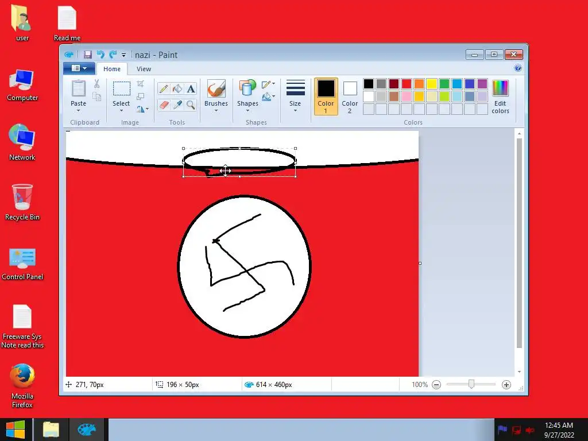Open the Shapes gallery icon
The image size is (588, 441).
tap(247, 88)
